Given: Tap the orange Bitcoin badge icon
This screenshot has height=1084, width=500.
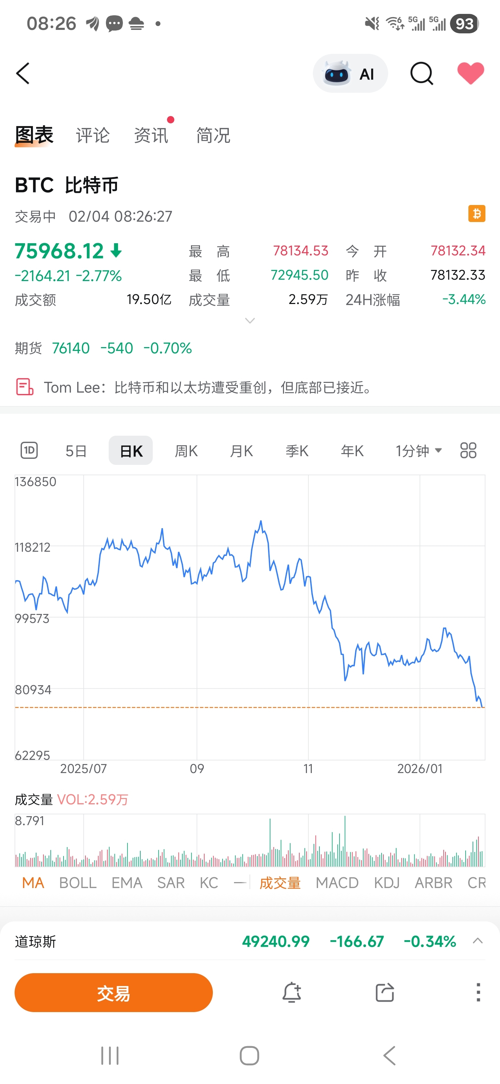Looking at the screenshot, I should [x=476, y=214].
